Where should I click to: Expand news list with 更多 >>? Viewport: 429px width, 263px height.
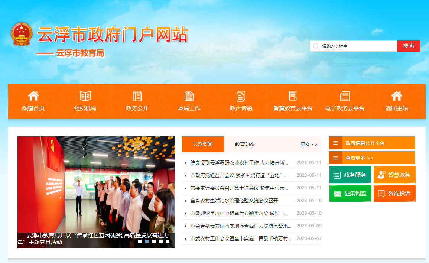point(309,144)
